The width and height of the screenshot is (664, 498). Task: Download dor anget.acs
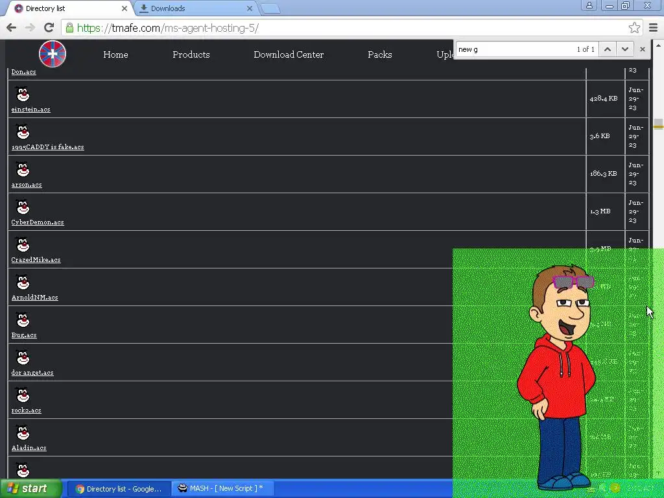tap(32, 373)
